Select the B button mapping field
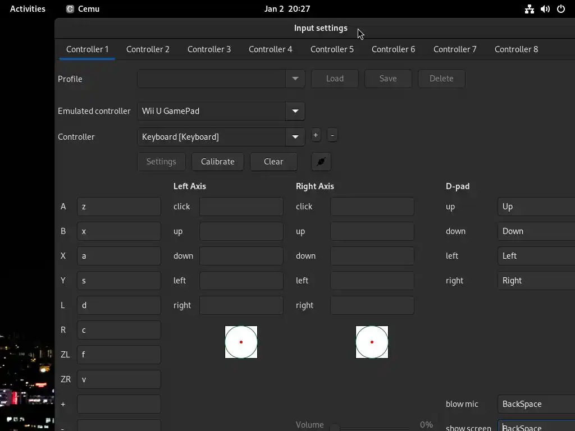 119,231
